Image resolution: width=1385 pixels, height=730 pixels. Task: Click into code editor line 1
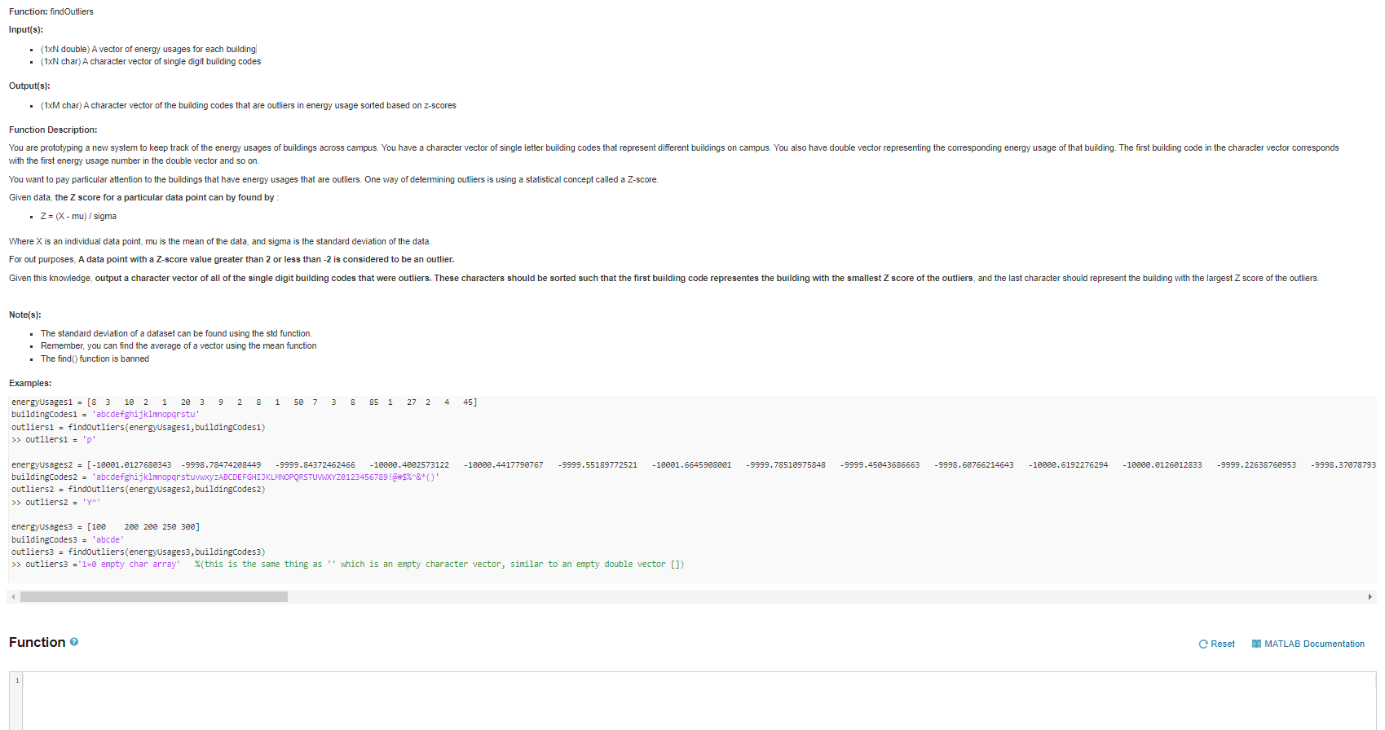(x=699, y=680)
